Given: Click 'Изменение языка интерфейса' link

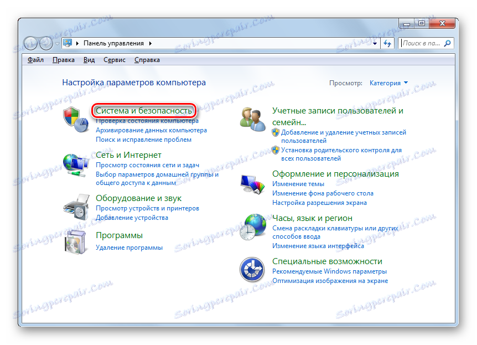Looking at the screenshot, I should [318, 246].
